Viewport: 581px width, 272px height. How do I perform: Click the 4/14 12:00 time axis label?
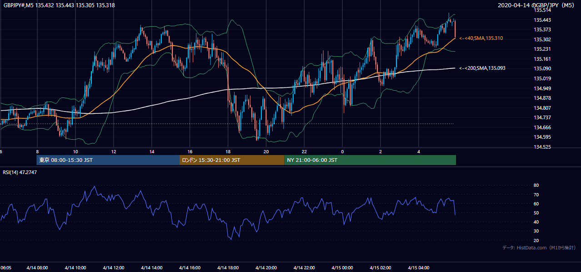tap(114, 267)
